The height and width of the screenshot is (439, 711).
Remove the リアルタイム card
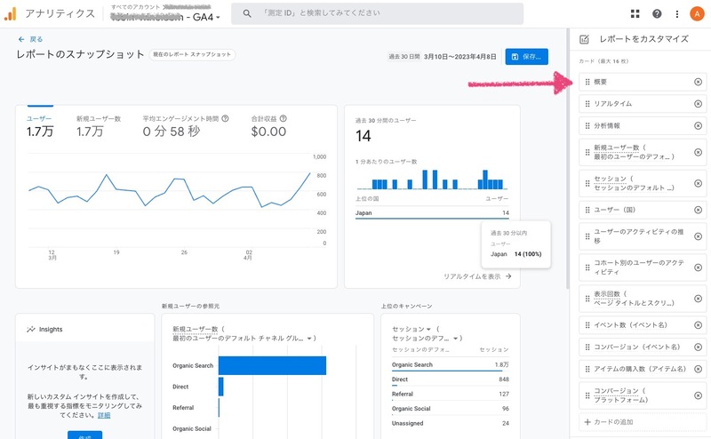pyautogui.click(x=699, y=104)
